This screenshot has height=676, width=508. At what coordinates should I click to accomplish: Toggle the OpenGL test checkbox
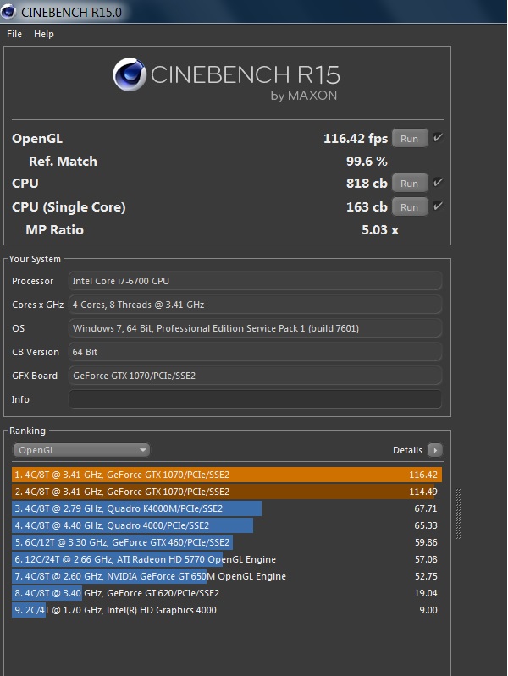pyautogui.click(x=438, y=138)
